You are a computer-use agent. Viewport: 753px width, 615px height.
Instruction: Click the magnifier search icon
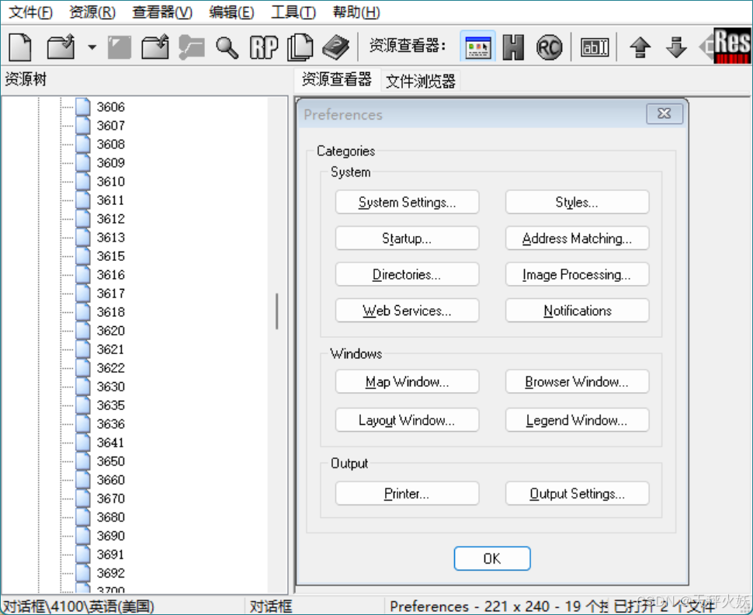tap(226, 47)
